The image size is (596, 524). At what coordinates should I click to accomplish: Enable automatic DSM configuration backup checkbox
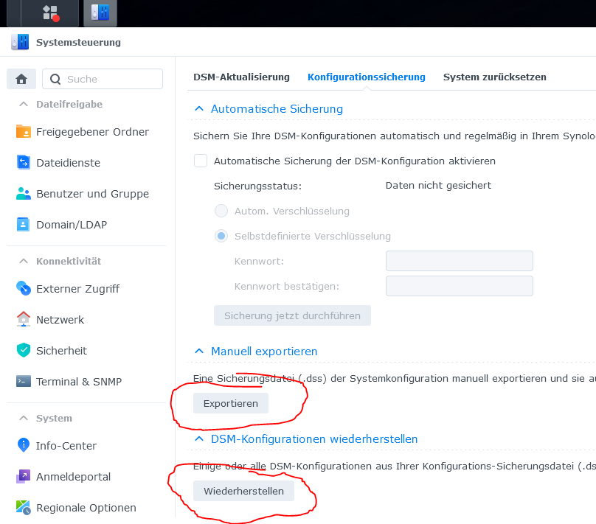pyautogui.click(x=201, y=161)
